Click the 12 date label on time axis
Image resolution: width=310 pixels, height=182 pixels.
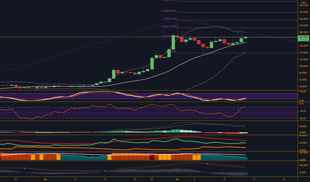(x=224, y=179)
